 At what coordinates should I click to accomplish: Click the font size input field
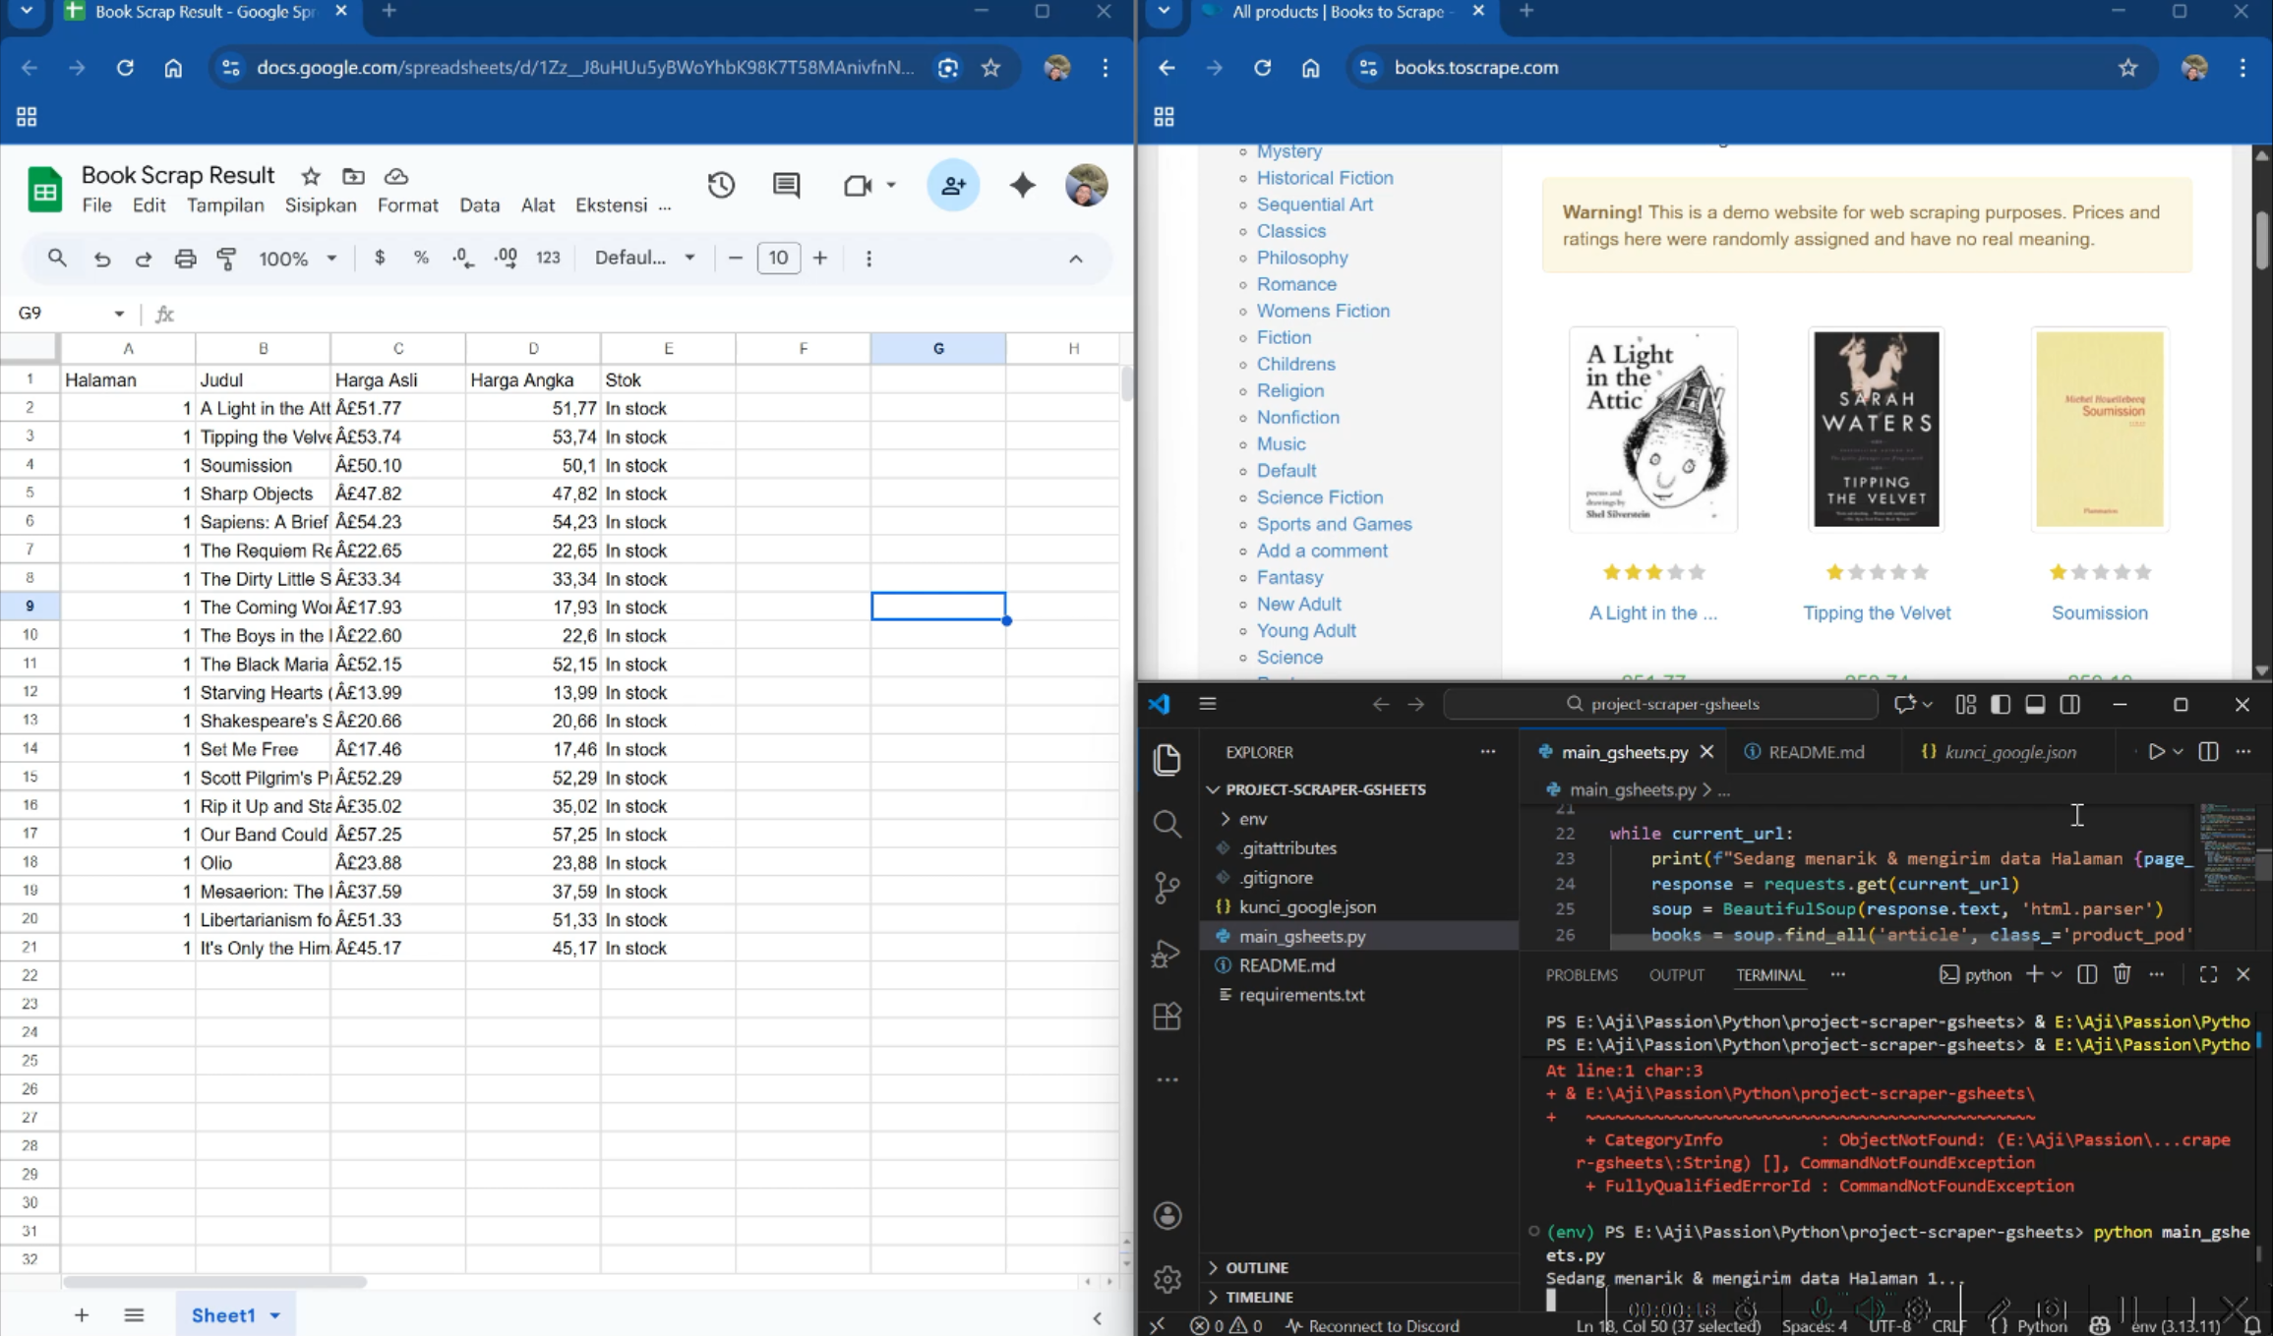click(x=778, y=258)
